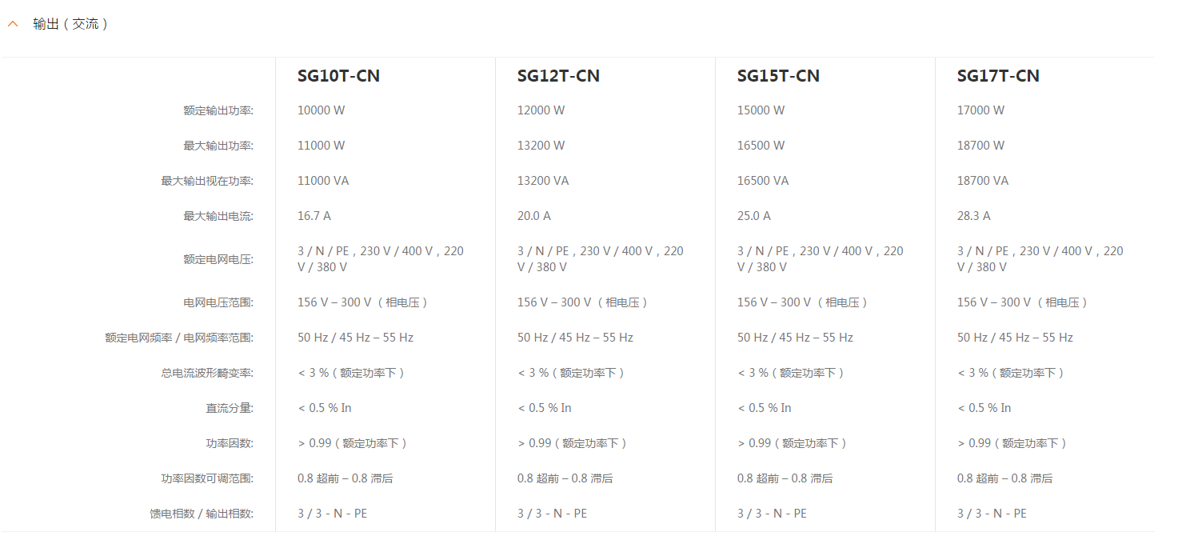
Task: Select the SG12T-CN column header
Action: click(558, 76)
